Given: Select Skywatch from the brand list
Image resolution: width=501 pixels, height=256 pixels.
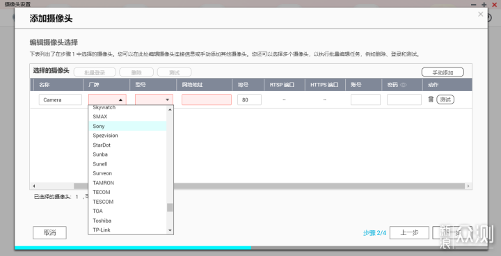Looking at the screenshot, I should pos(127,108).
